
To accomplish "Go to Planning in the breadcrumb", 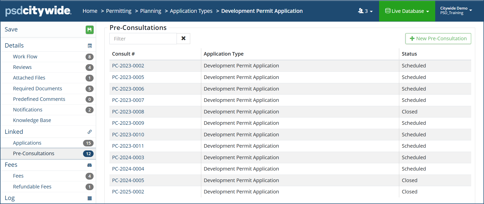I will [150, 11].
